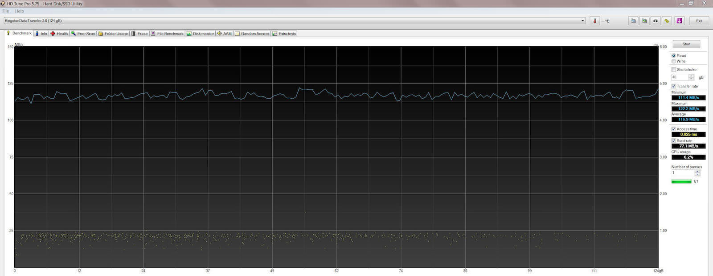
Task: Click the camera save screenshot icon
Action: [x=656, y=21]
